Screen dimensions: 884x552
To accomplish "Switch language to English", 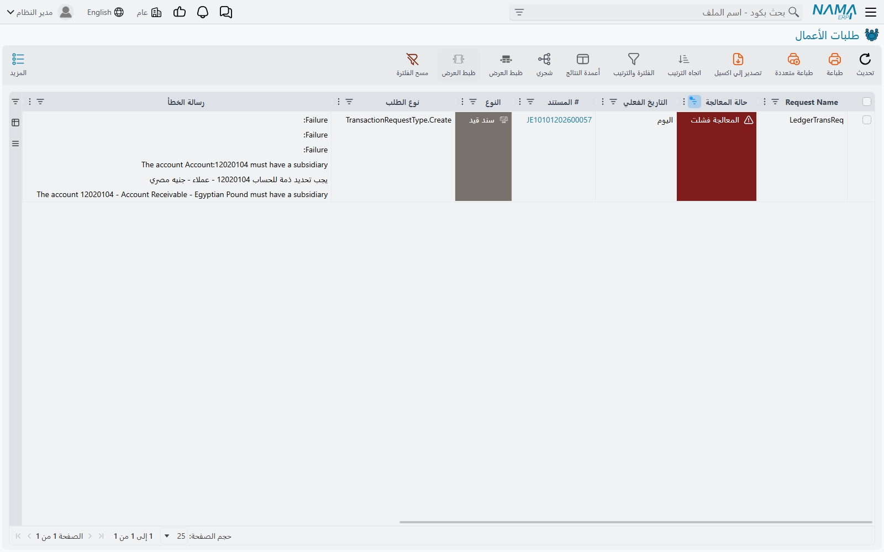I will click(106, 12).
